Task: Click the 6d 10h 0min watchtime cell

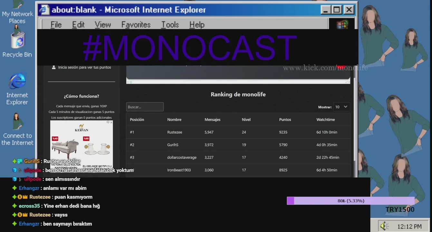Action: (327, 132)
